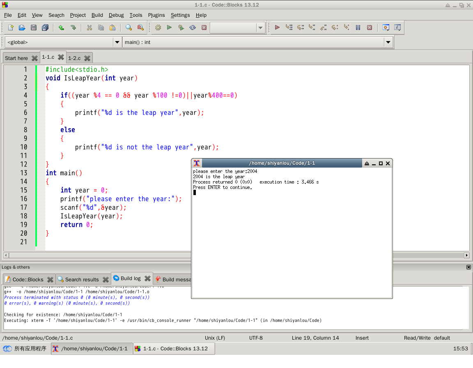473x368 pixels.
Task: Open the main() : int function dropdown
Action: (388, 42)
